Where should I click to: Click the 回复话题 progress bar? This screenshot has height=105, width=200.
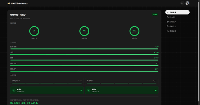pos(84,49)
